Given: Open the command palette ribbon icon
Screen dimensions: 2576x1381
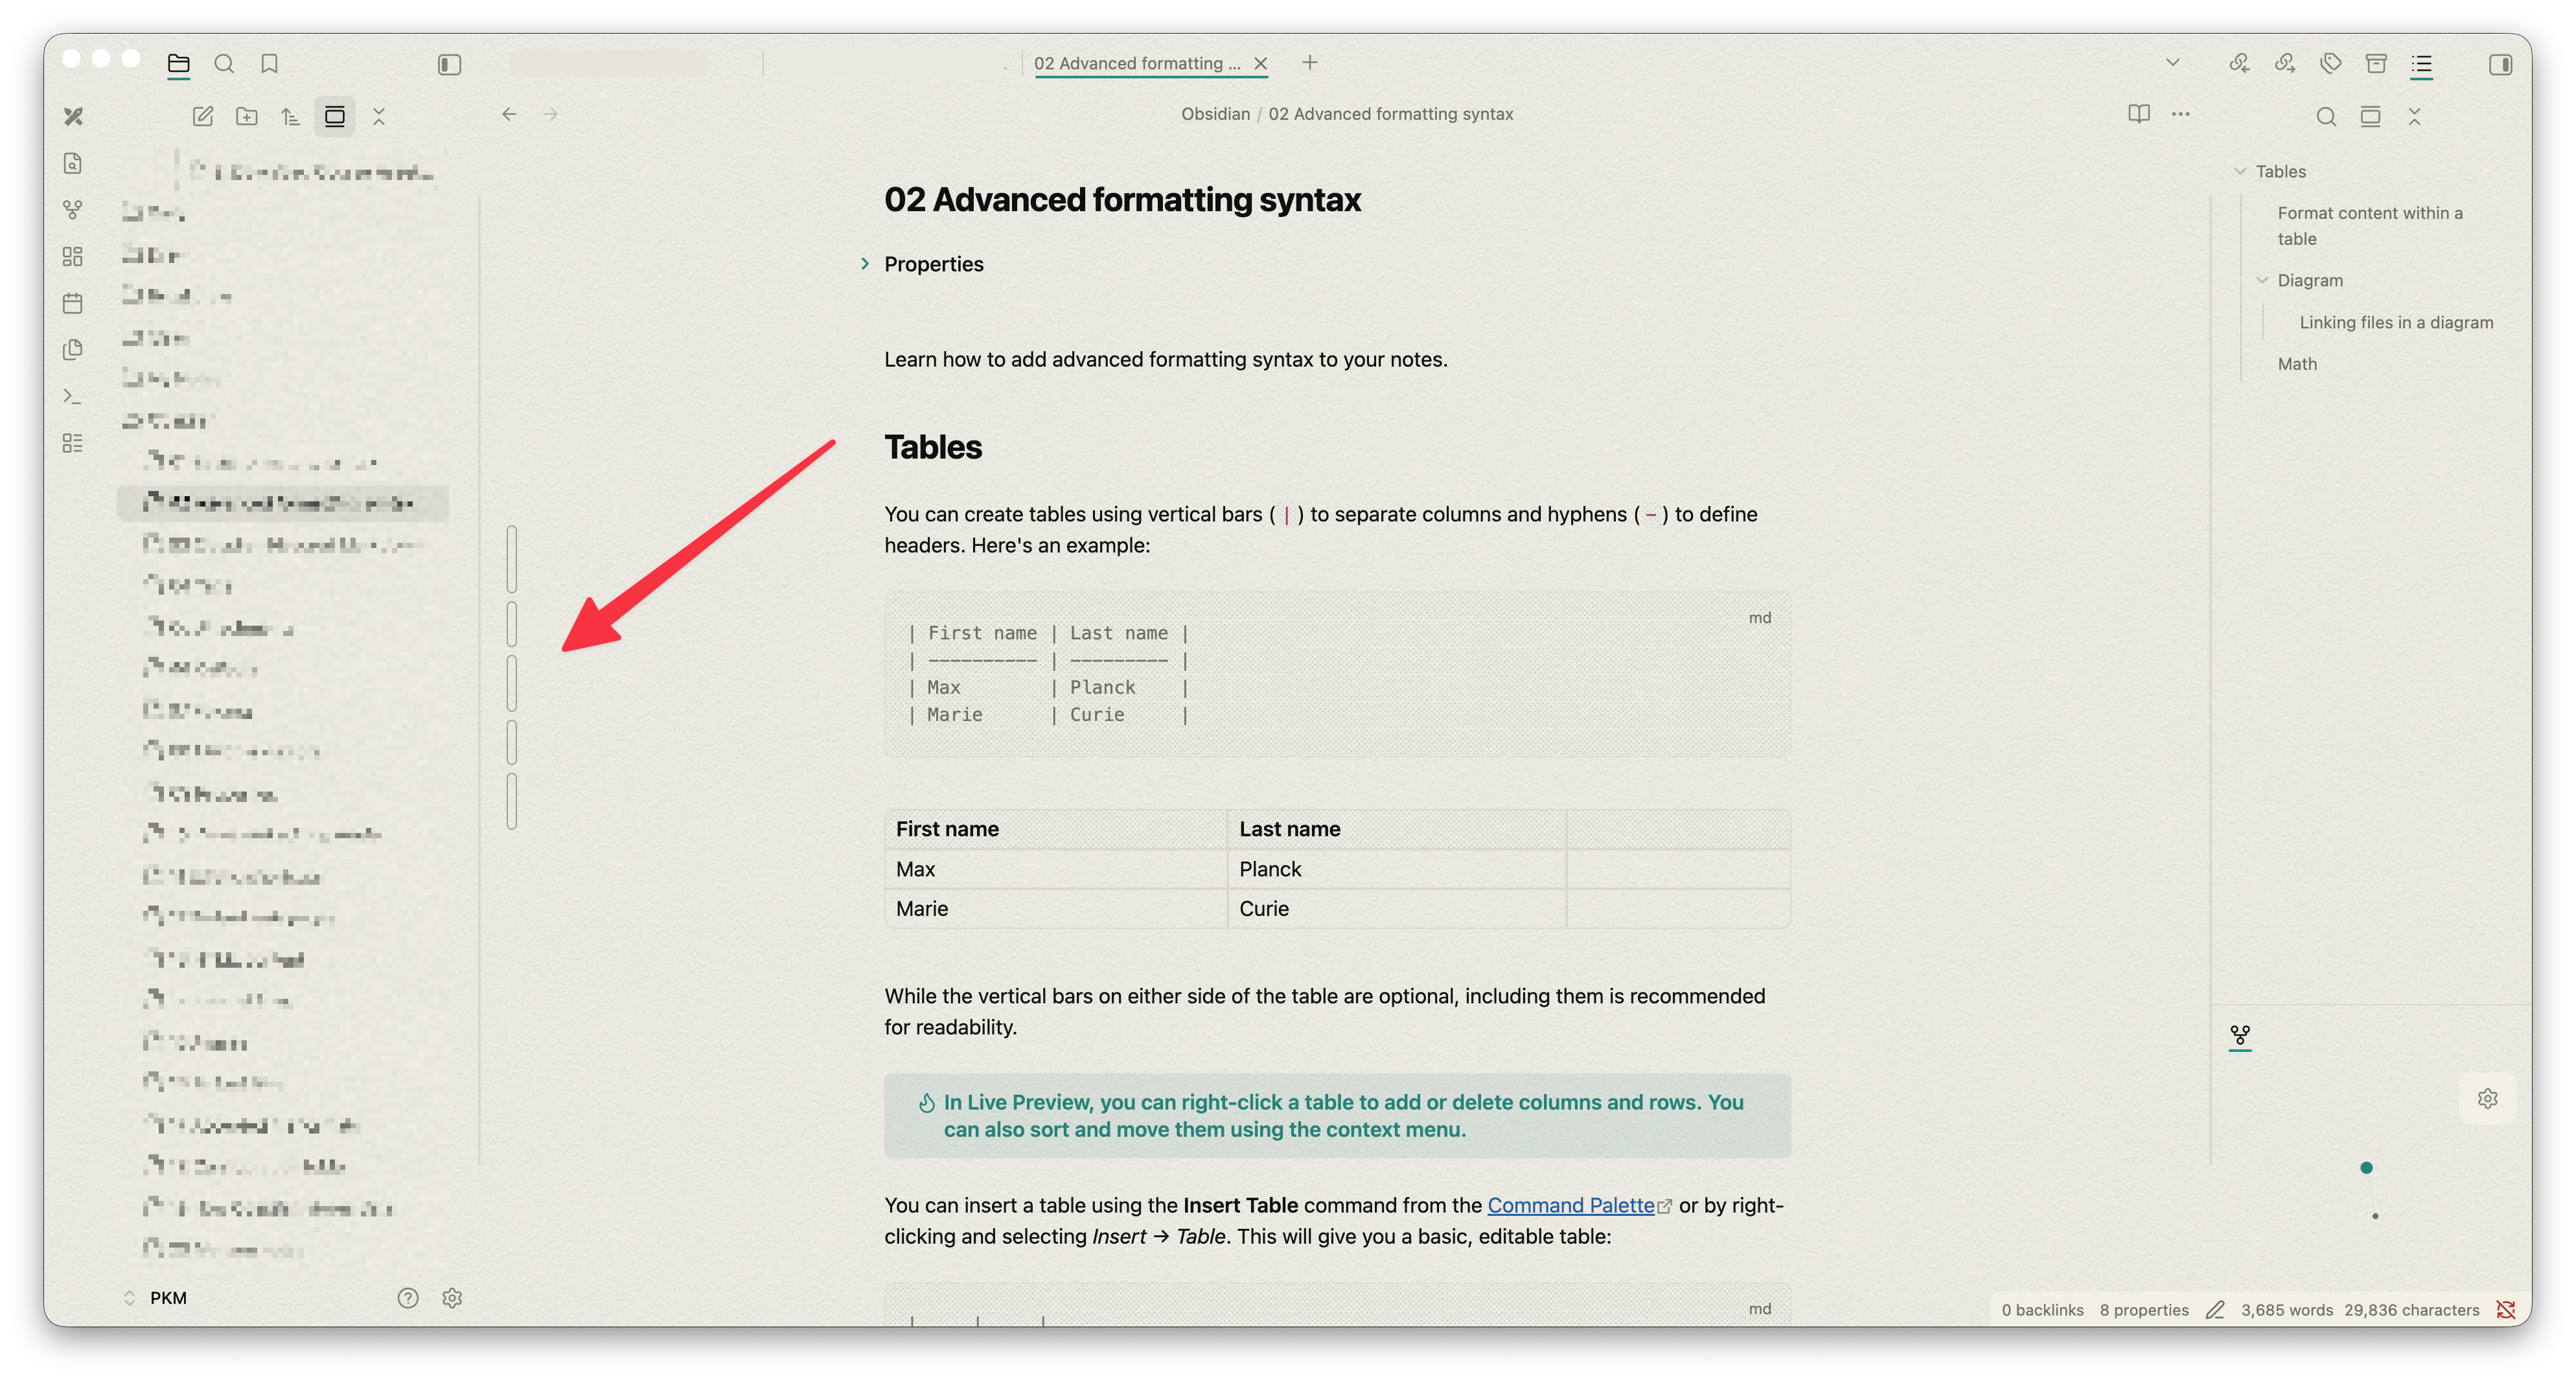Looking at the screenshot, I should click(x=73, y=396).
